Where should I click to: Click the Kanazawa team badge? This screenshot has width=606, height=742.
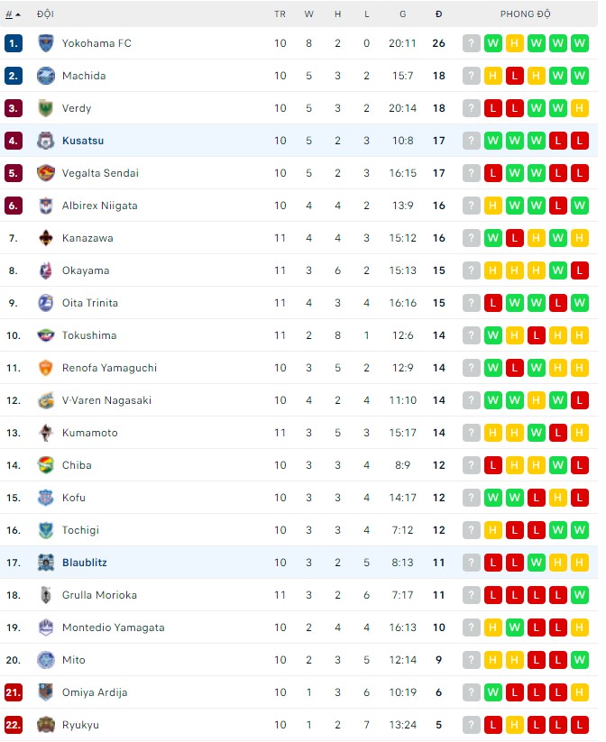[46, 238]
